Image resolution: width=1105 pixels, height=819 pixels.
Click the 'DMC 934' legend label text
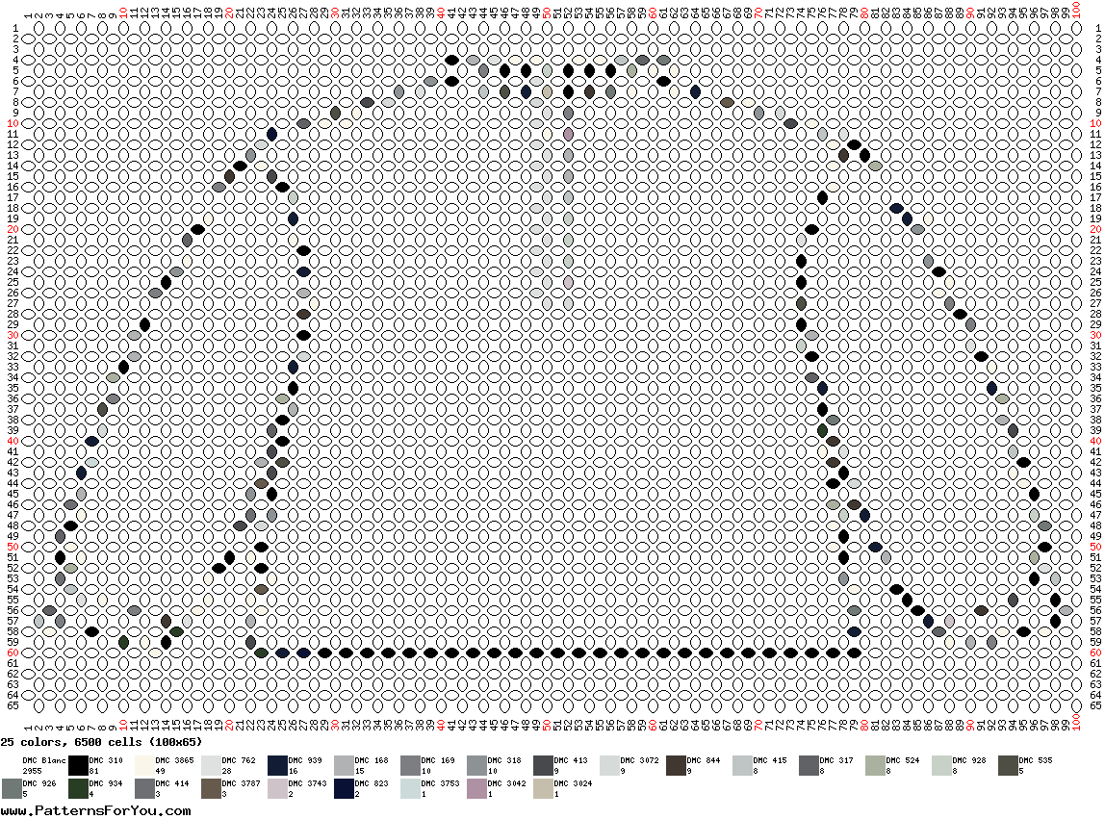coord(106,783)
